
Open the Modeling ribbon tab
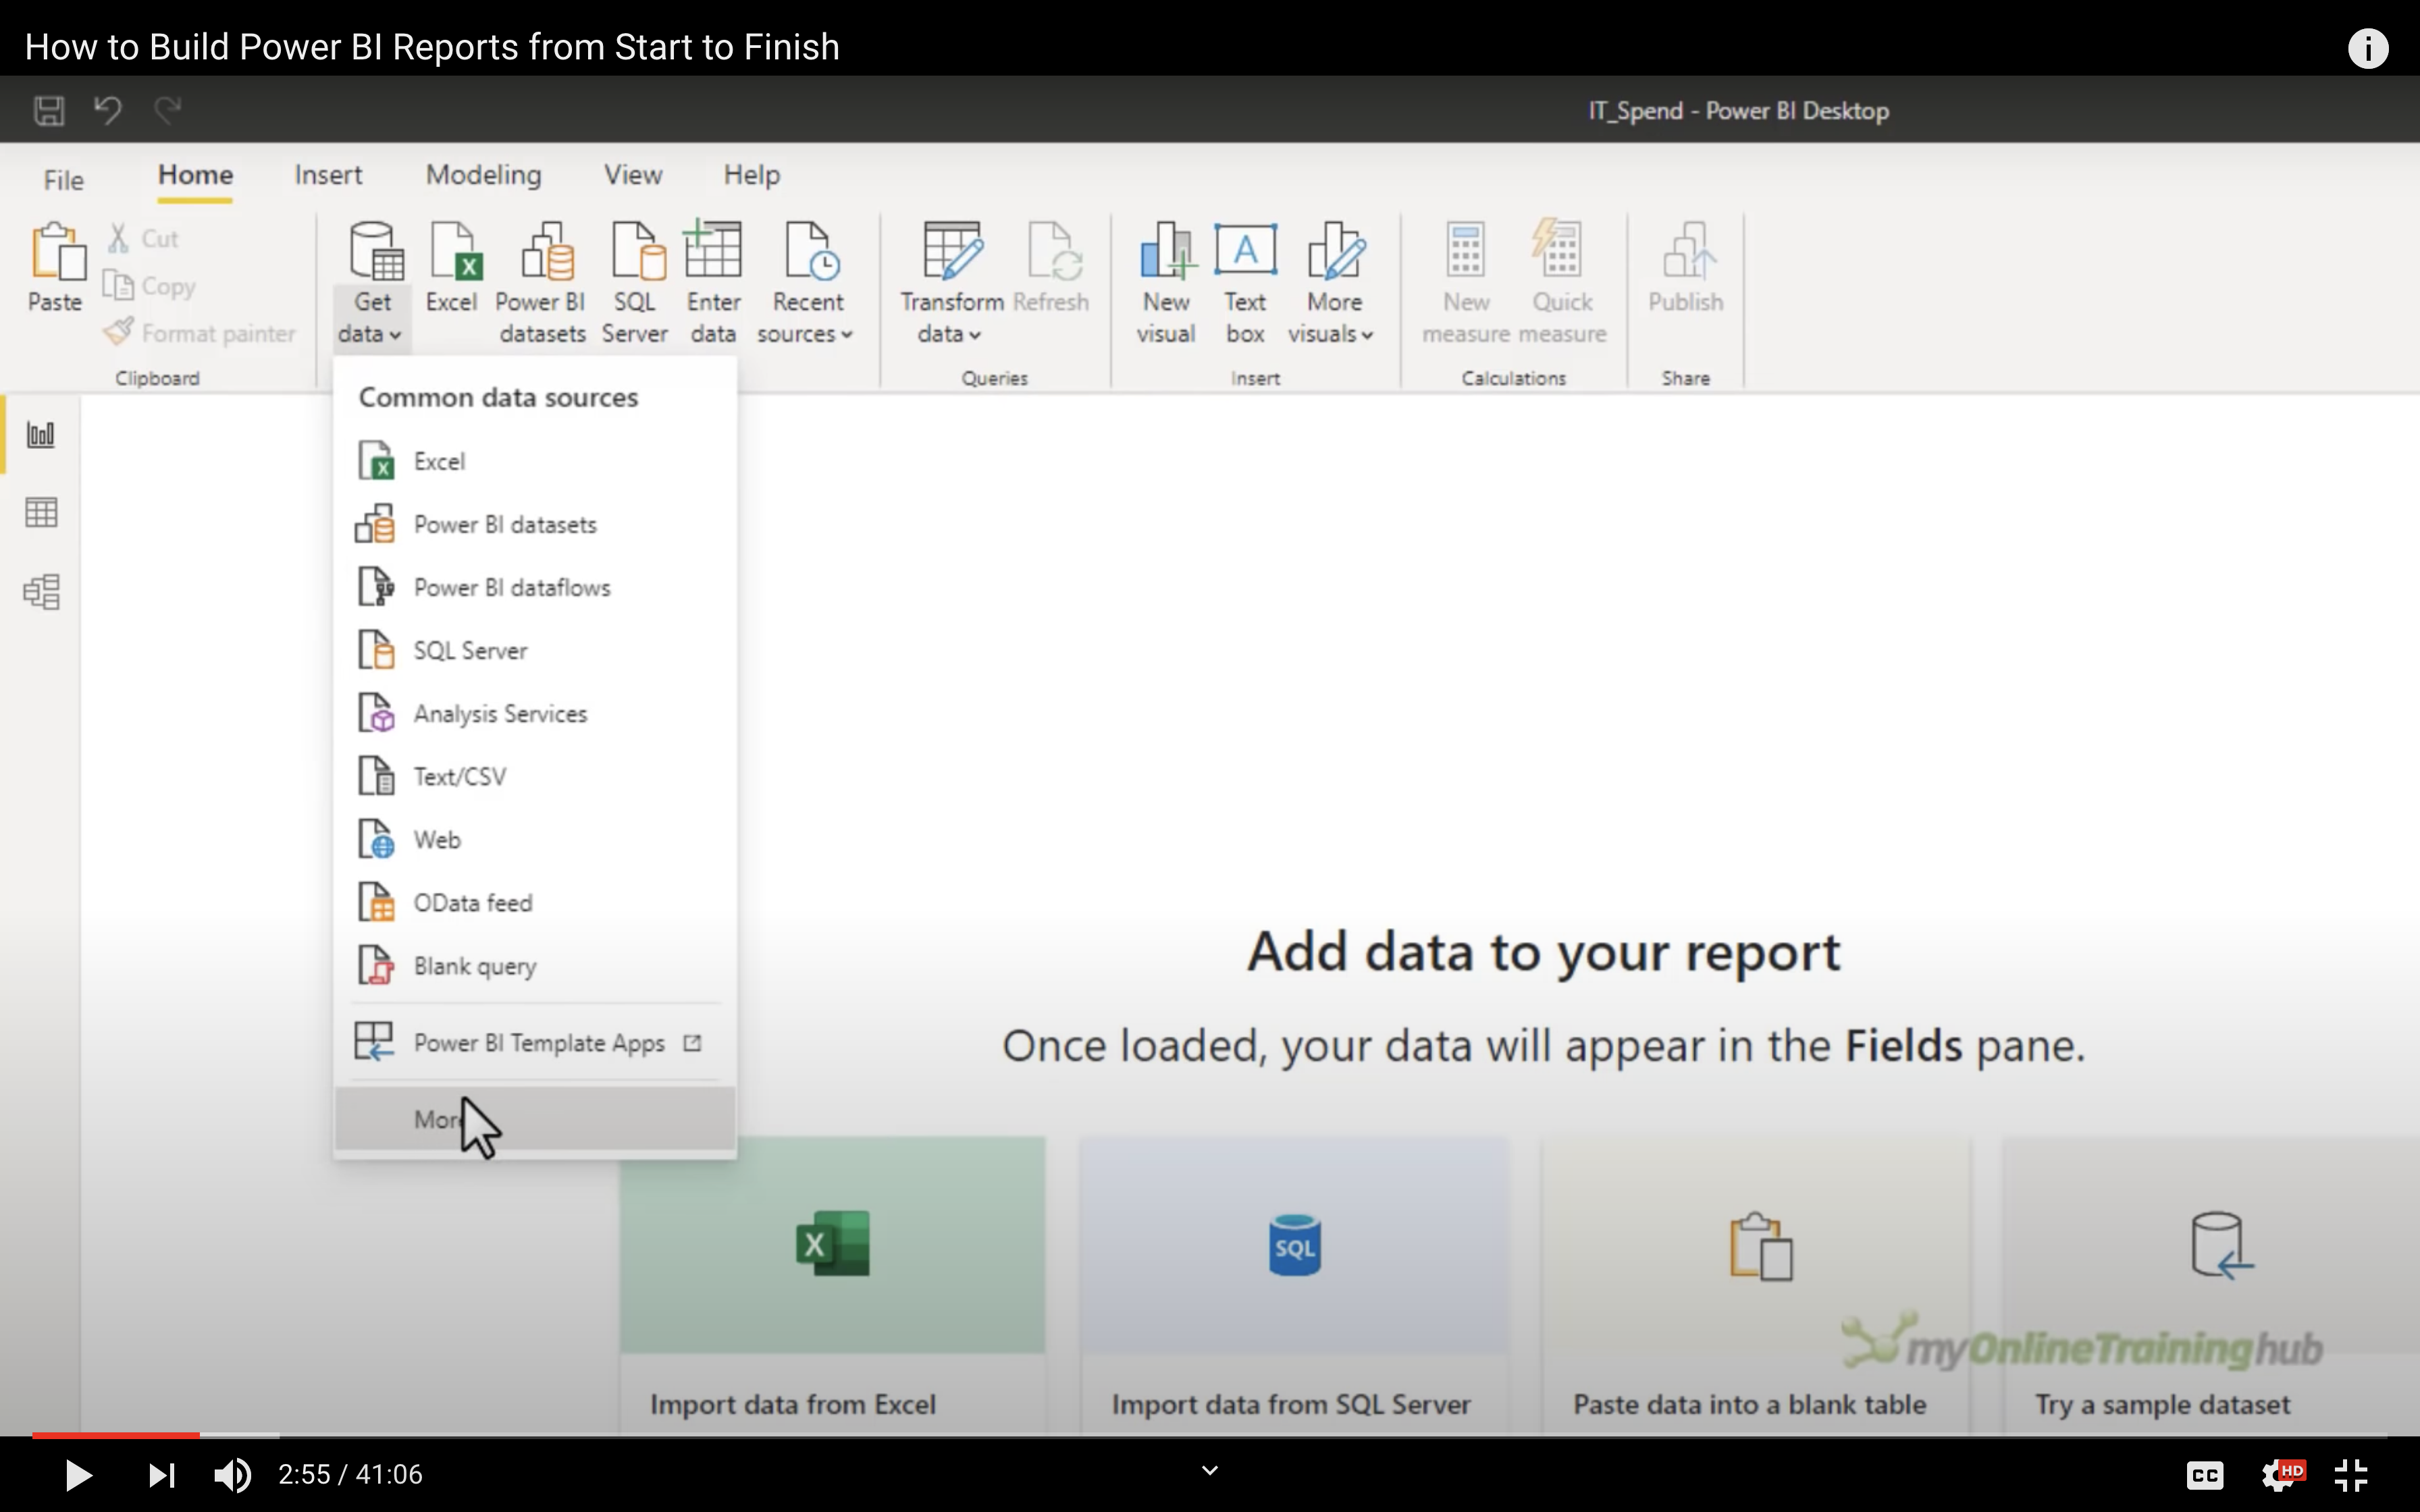[483, 175]
